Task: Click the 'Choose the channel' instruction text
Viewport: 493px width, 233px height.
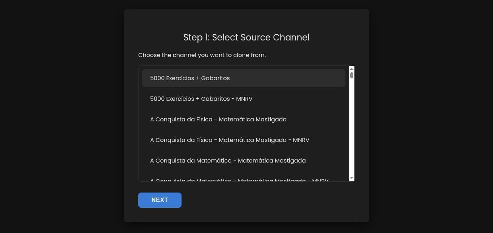Action: click(x=202, y=55)
